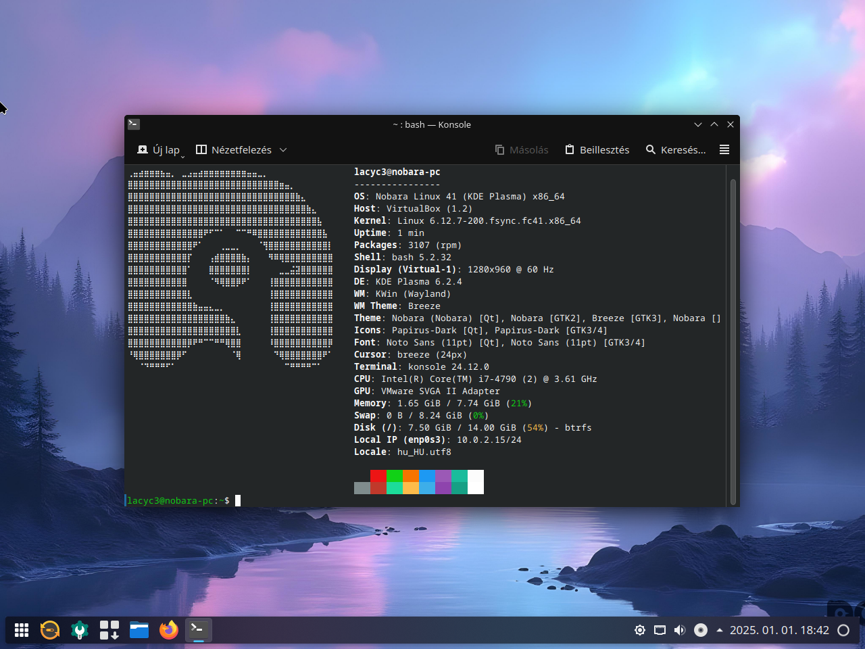865x649 pixels.
Task: Show hidden tray icons with up arrow
Action: pos(720,630)
